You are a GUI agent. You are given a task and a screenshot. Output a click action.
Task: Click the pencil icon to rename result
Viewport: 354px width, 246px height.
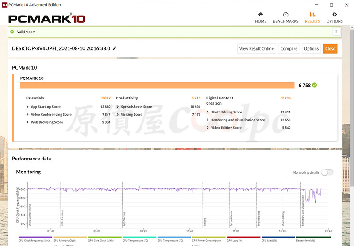(x=115, y=48)
